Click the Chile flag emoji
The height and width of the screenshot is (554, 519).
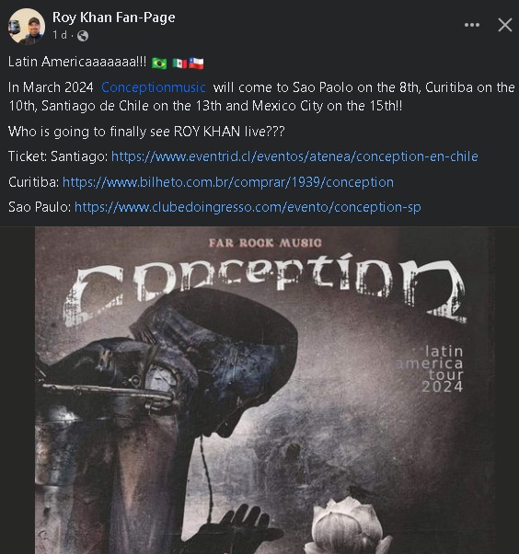pyautogui.click(x=196, y=63)
